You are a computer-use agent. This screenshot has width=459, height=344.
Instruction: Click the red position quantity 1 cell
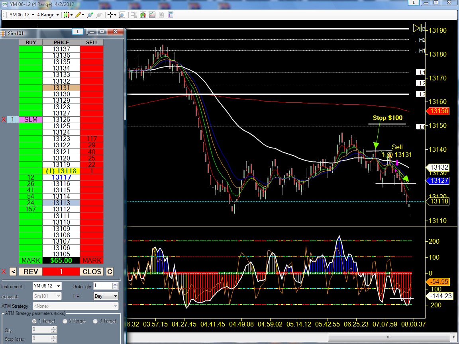pos(61,272)
